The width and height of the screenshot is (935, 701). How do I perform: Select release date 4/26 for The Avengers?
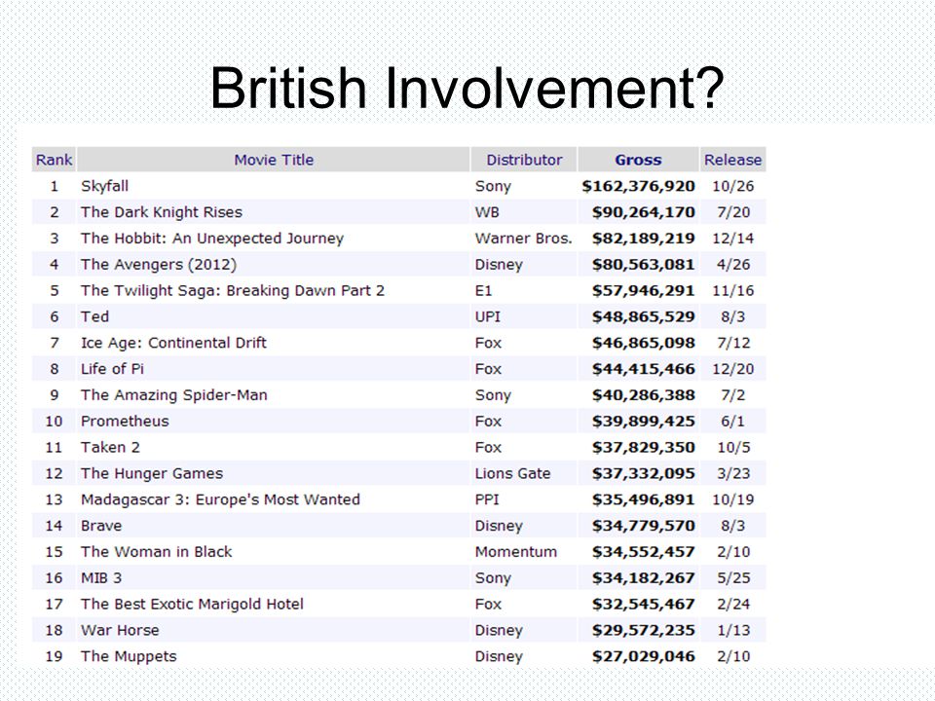point(733,265)
